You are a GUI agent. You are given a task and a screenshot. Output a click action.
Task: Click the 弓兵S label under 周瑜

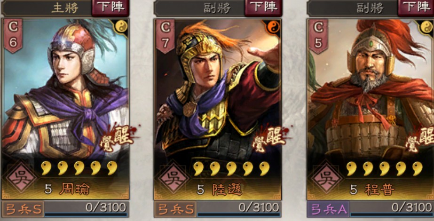(23, 209)
